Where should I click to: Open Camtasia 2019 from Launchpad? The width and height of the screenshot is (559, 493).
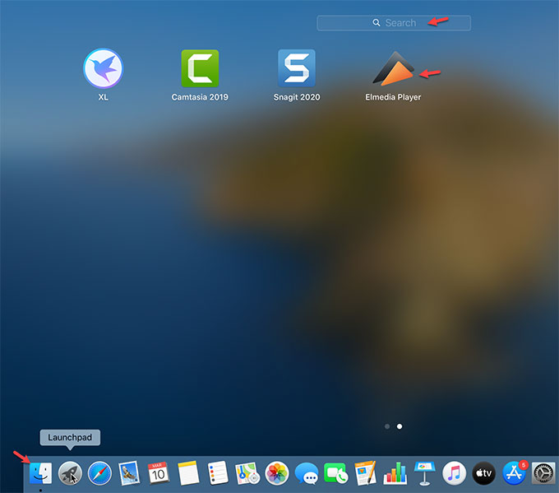(x=200, y=68)
